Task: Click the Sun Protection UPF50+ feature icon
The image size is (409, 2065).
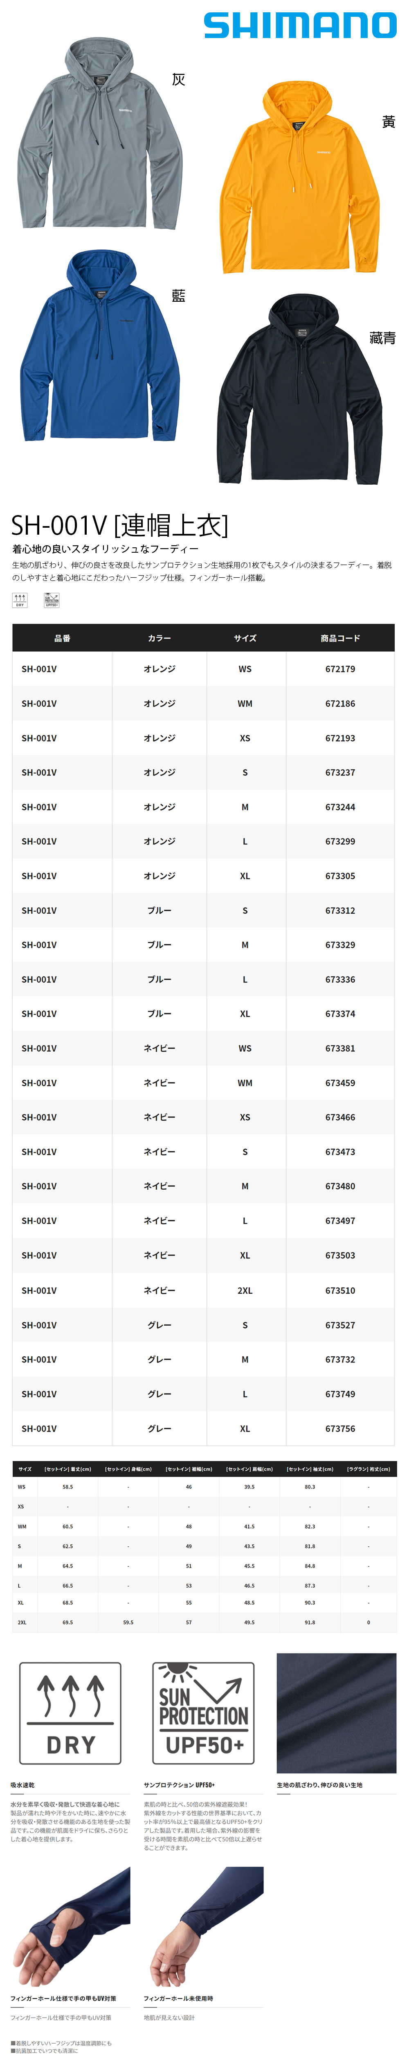Action: click(203, 1713)
